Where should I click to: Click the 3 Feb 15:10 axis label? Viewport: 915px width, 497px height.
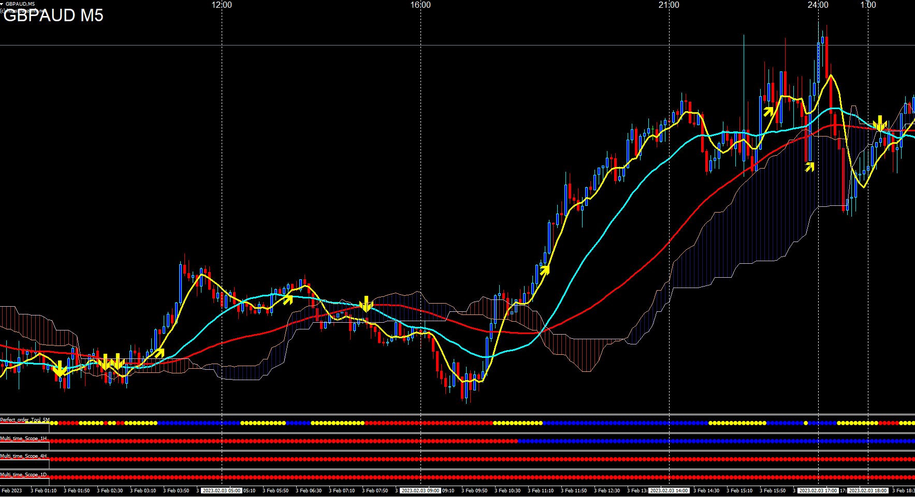(739, 490)
